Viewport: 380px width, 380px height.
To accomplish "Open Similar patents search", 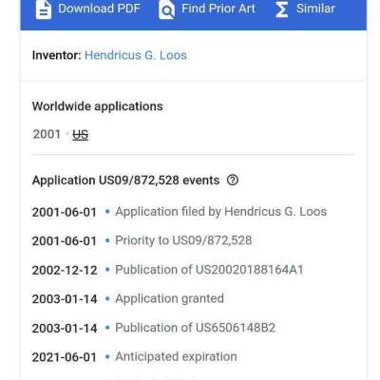I will (x=315, y=9).
